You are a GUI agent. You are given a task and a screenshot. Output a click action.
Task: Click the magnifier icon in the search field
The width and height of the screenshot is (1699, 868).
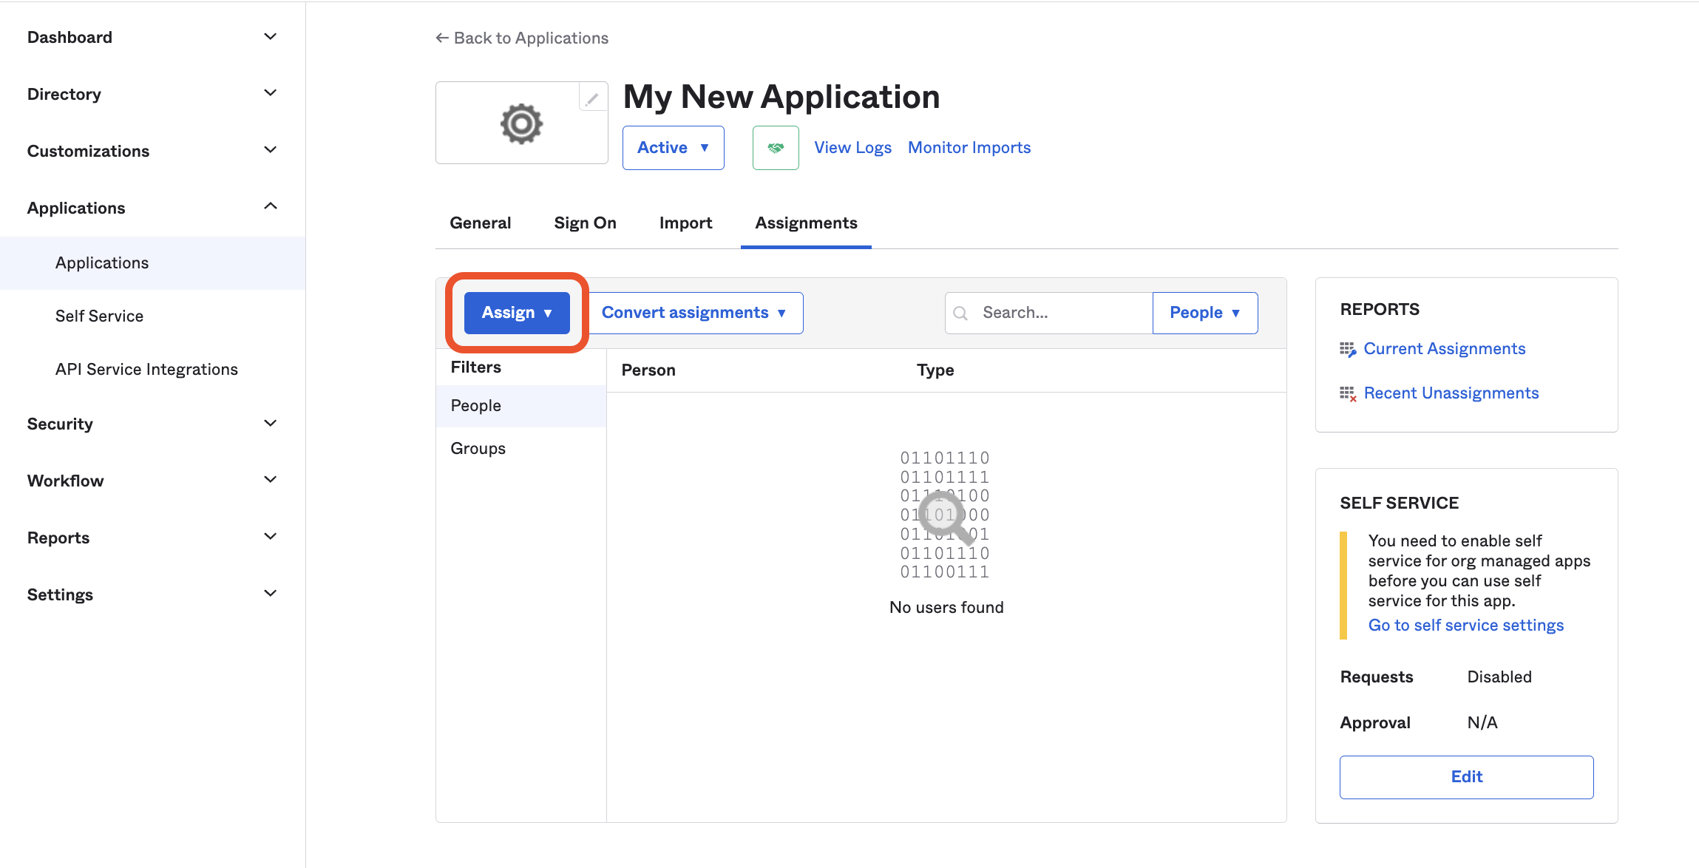[960, 313]
